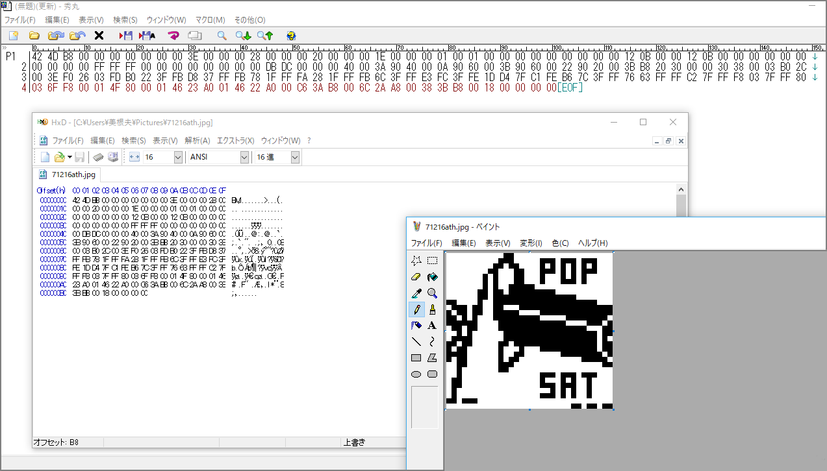
Task: Click the black X icon in Hidemaru toolbar
Action: click(99, 36)
